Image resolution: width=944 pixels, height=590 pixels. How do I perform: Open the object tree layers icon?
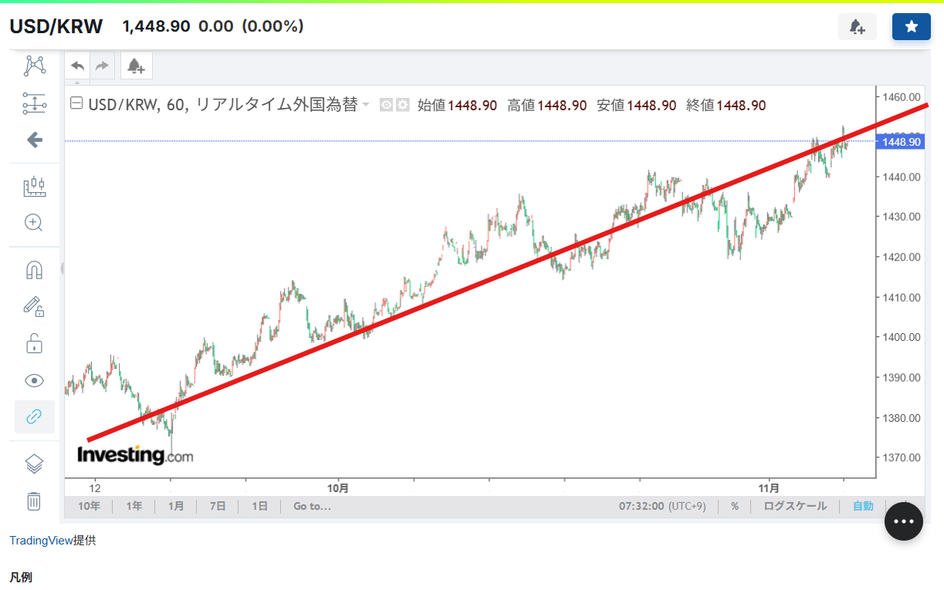34,464
